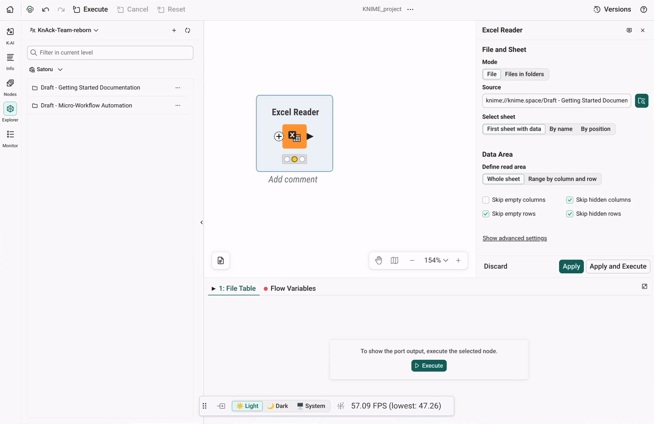Select Files in folders mode

(x=524, y=74)
